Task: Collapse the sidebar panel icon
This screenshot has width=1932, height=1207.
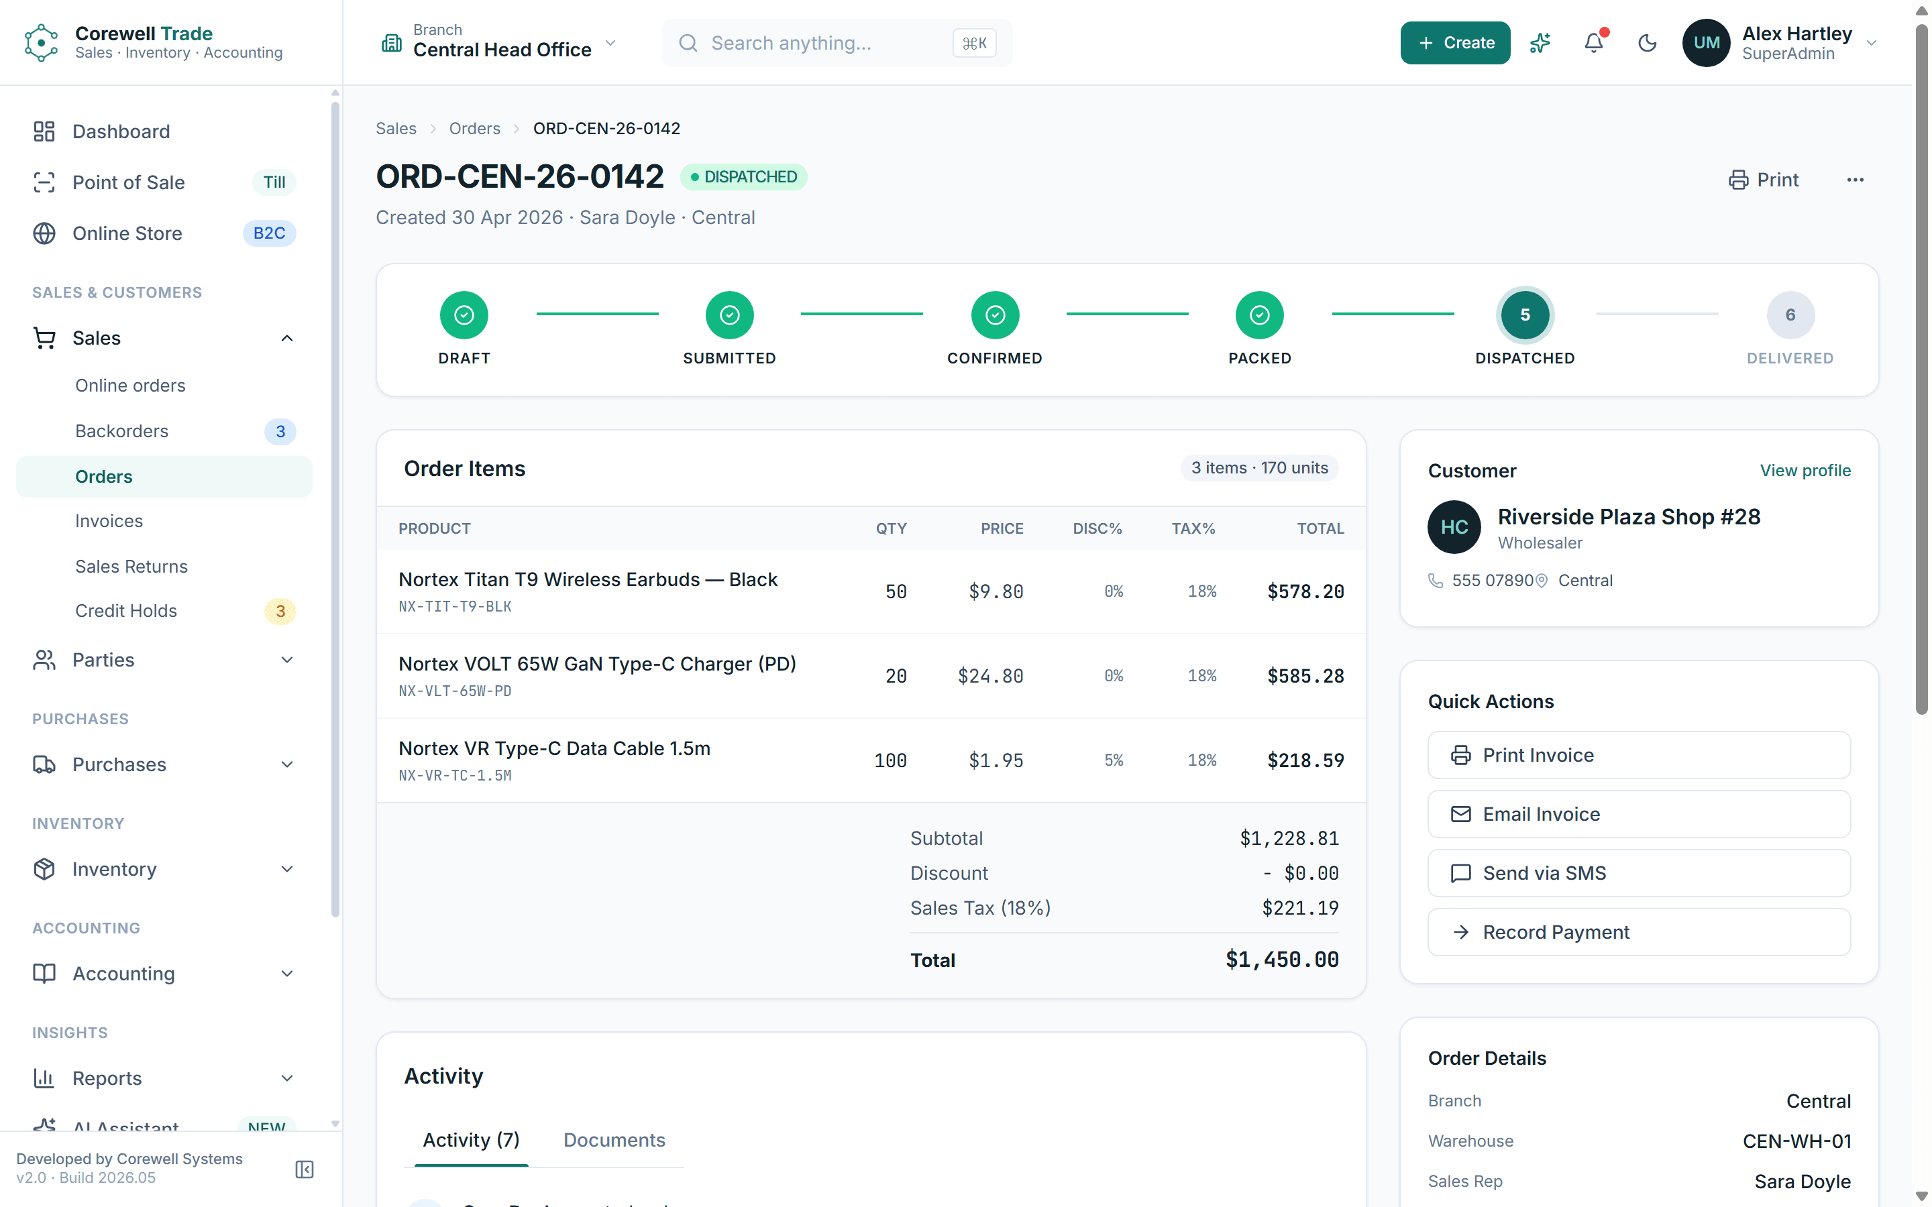Action: coord(304,1169)
